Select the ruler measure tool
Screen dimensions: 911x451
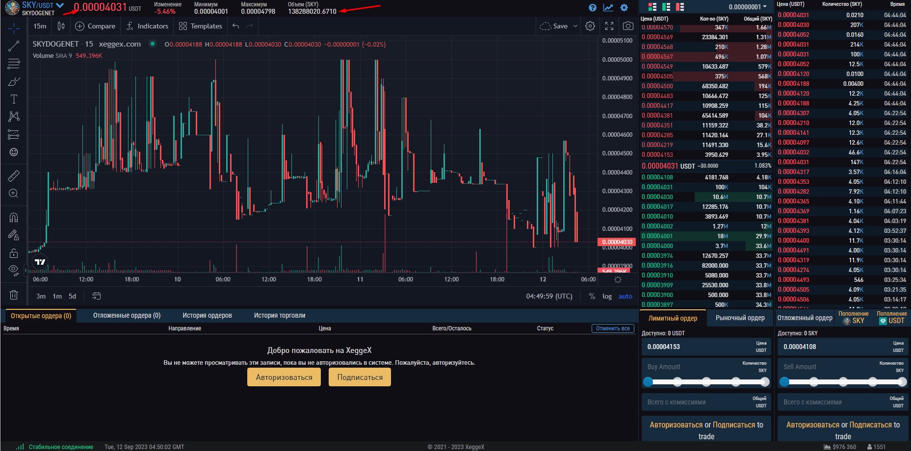pos(14,175)
